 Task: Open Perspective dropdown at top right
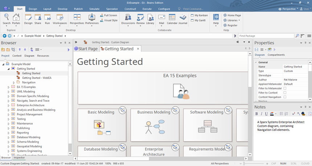coord(288,9)
